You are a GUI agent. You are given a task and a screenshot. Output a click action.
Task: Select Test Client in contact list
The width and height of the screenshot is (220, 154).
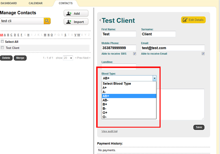[x=13, y=48]
